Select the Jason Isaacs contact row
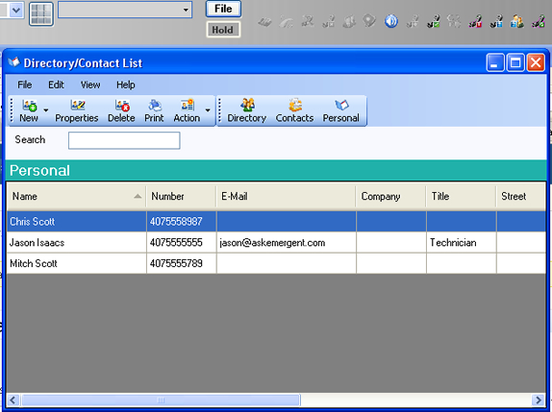Screen dimensions: 552x412 276,243
